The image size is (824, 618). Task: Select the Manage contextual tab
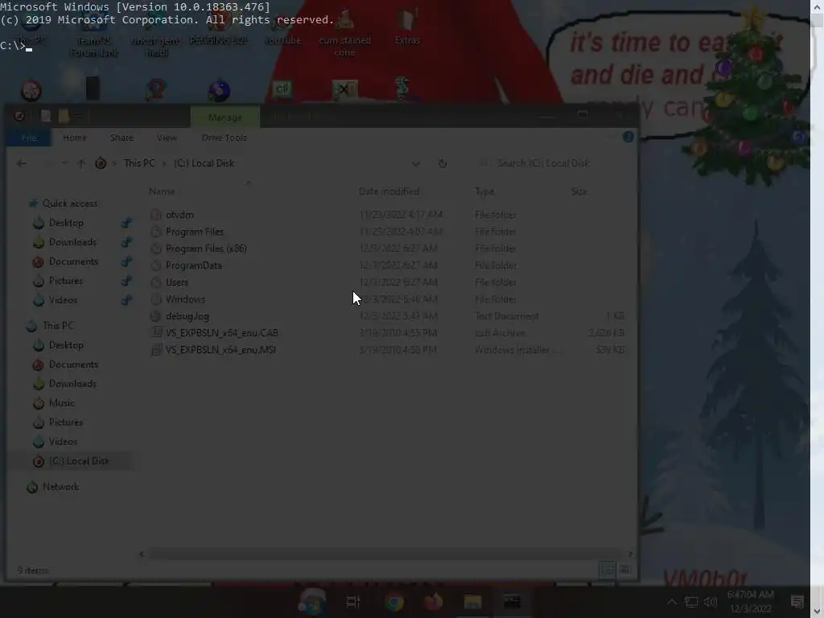tap(225, 117)
